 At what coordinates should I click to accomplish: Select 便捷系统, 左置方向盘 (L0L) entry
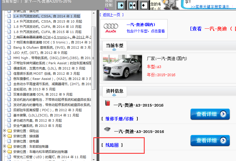point(49,68)
